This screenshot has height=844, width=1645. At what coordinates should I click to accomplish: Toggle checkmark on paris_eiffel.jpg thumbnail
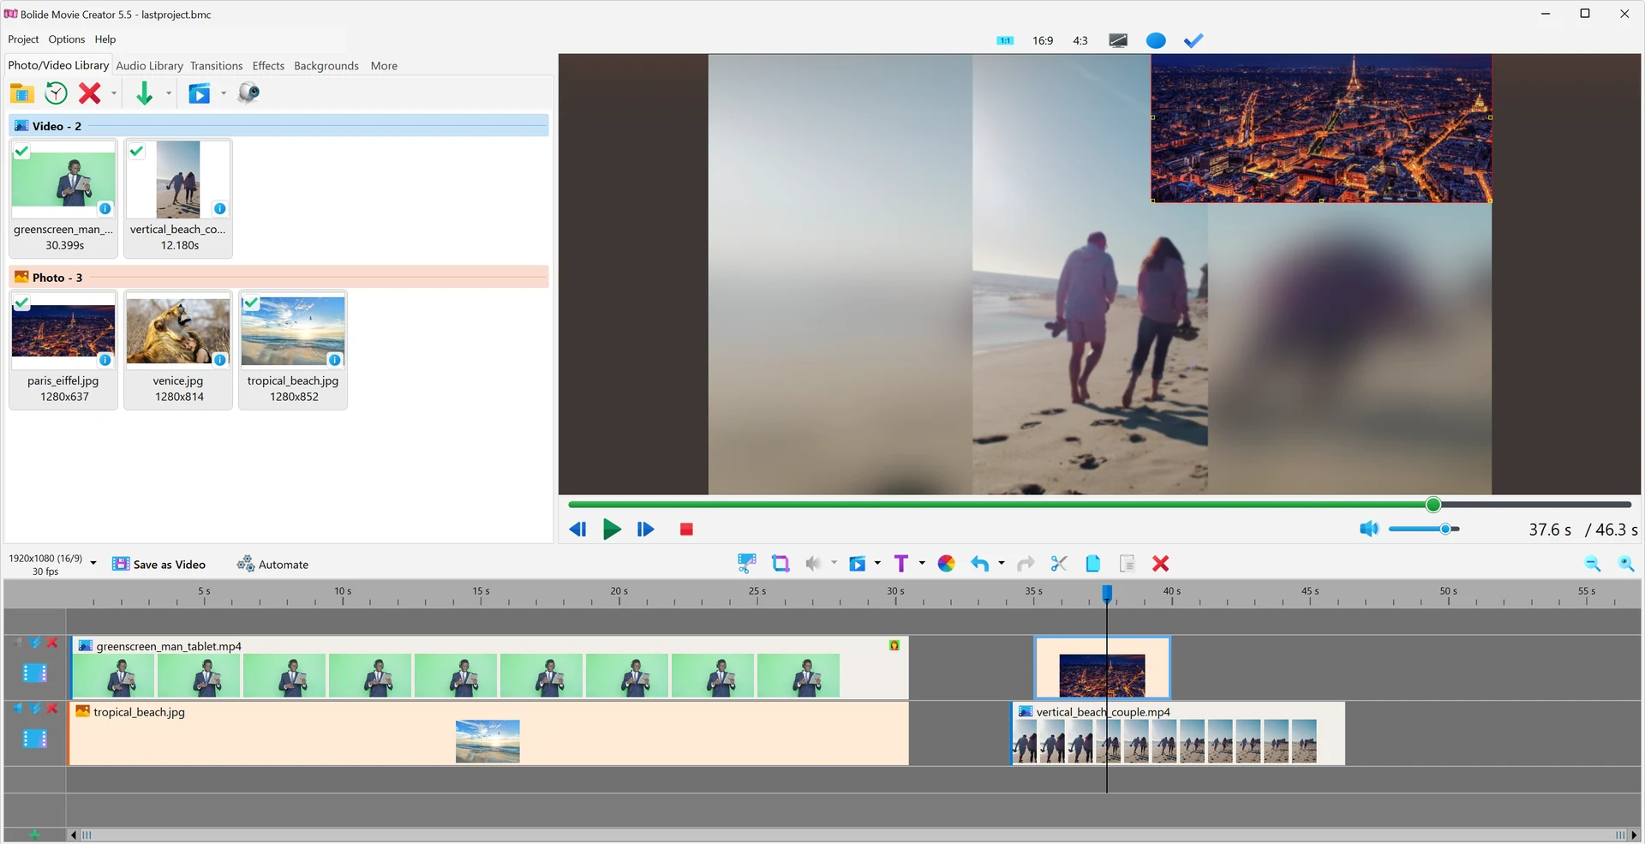click(21, 303)
